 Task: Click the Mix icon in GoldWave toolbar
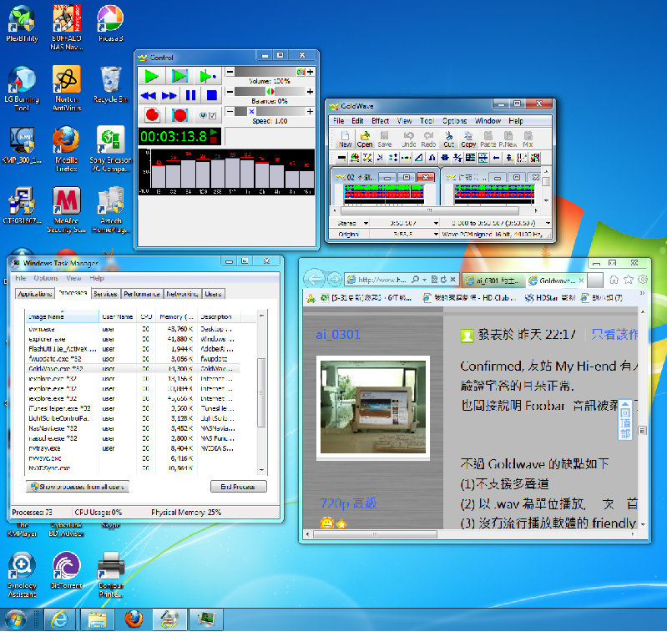(528, 139)
